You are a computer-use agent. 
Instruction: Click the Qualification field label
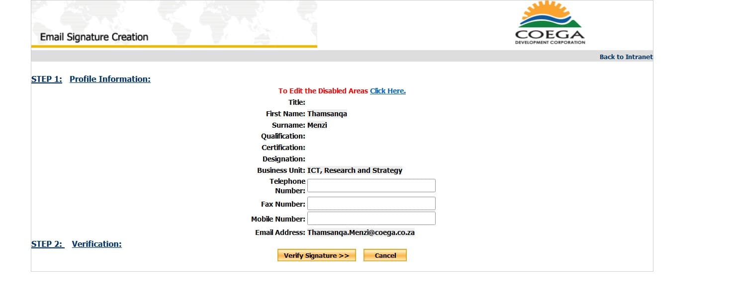283,136
